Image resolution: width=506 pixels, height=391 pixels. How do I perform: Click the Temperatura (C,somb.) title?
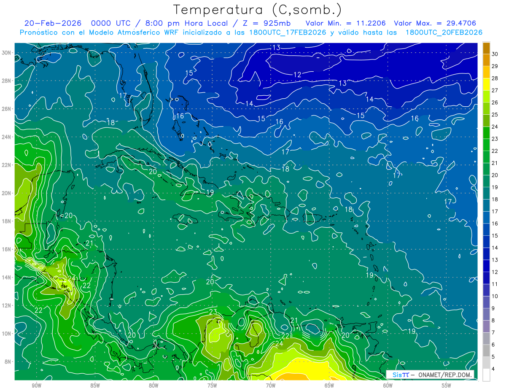coord(258,10)
